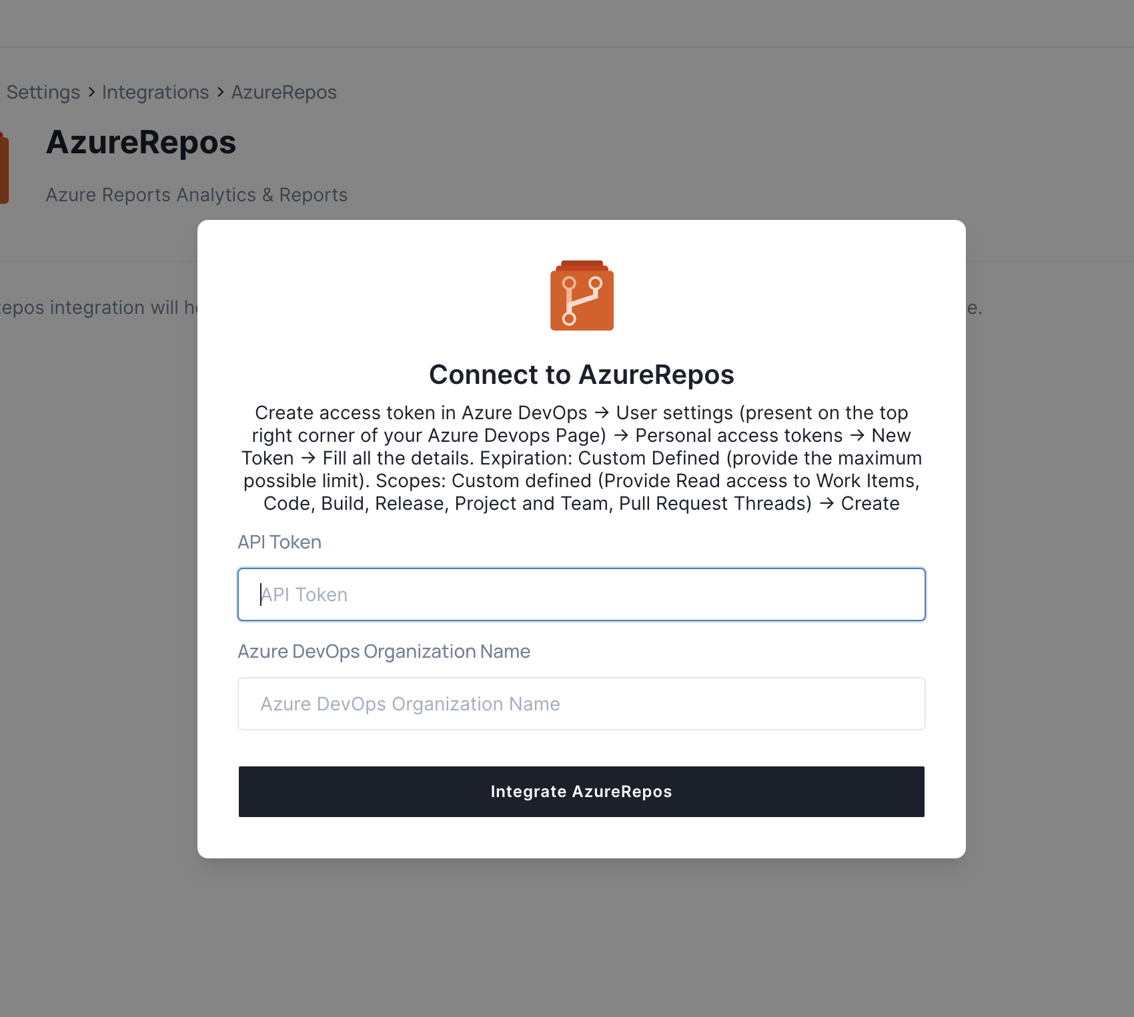Click the AzureRepos logo in the dialog
This screenshot has height=1017, width=1134.
coord(582,295)
